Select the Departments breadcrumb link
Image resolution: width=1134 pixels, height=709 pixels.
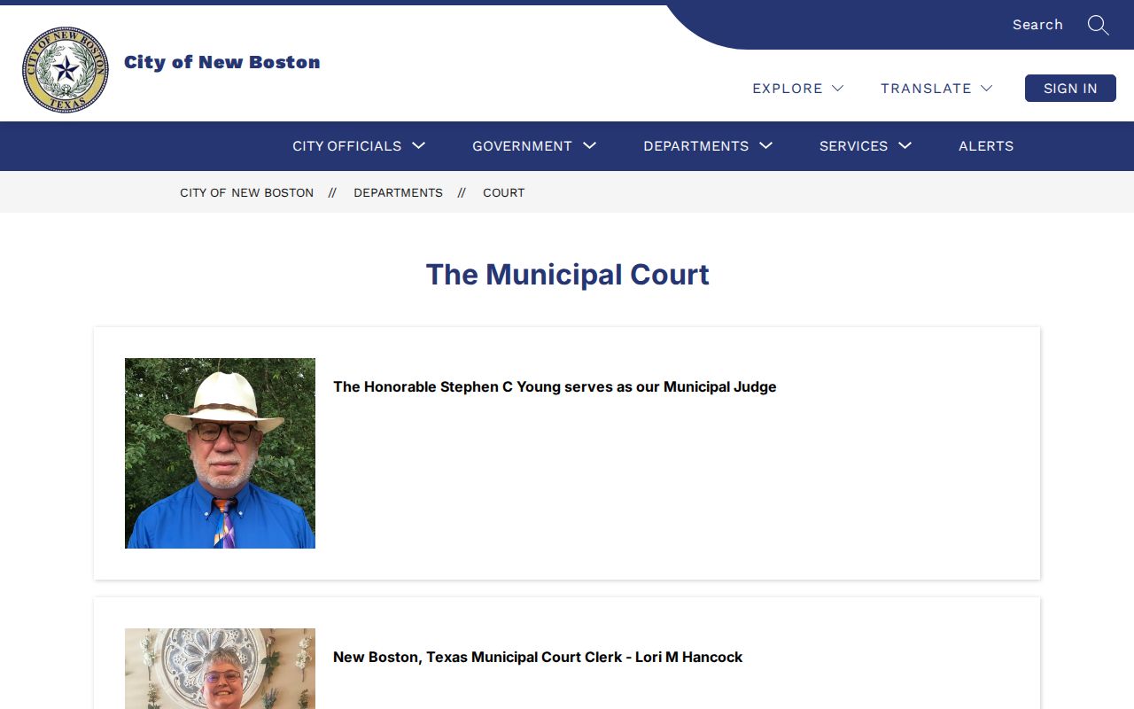398,192
